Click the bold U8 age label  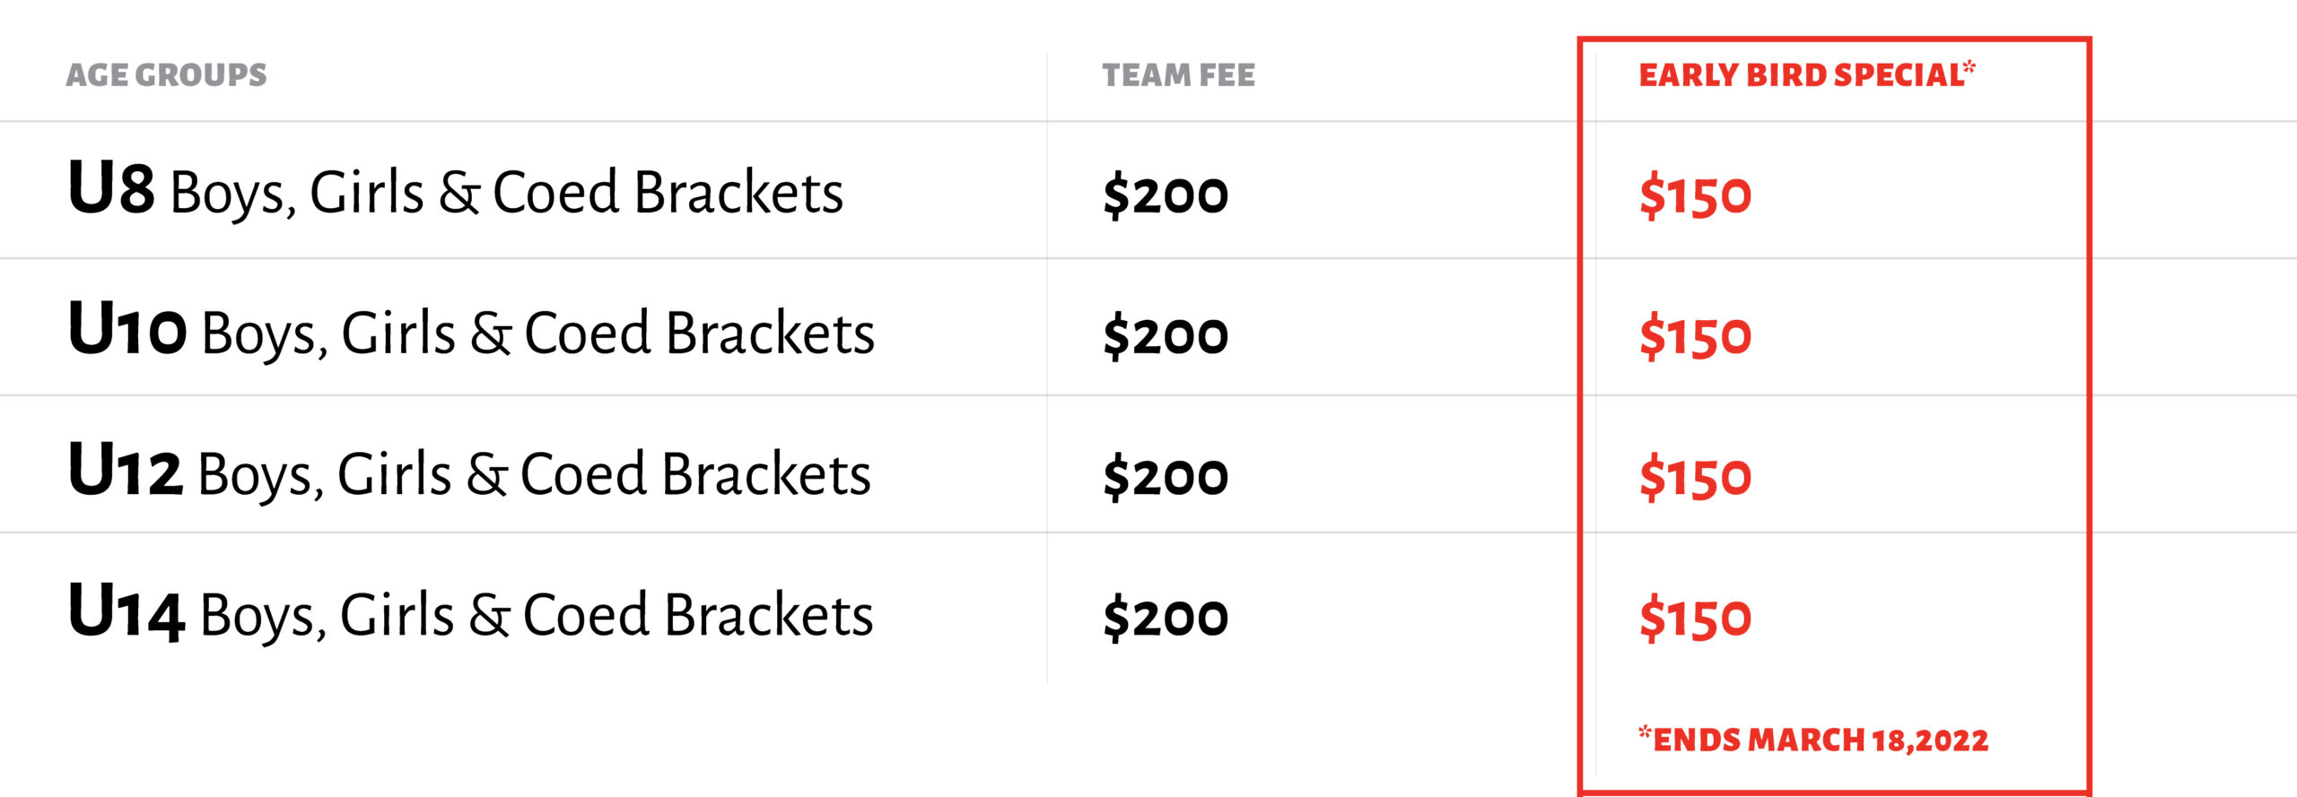(111, 187)
